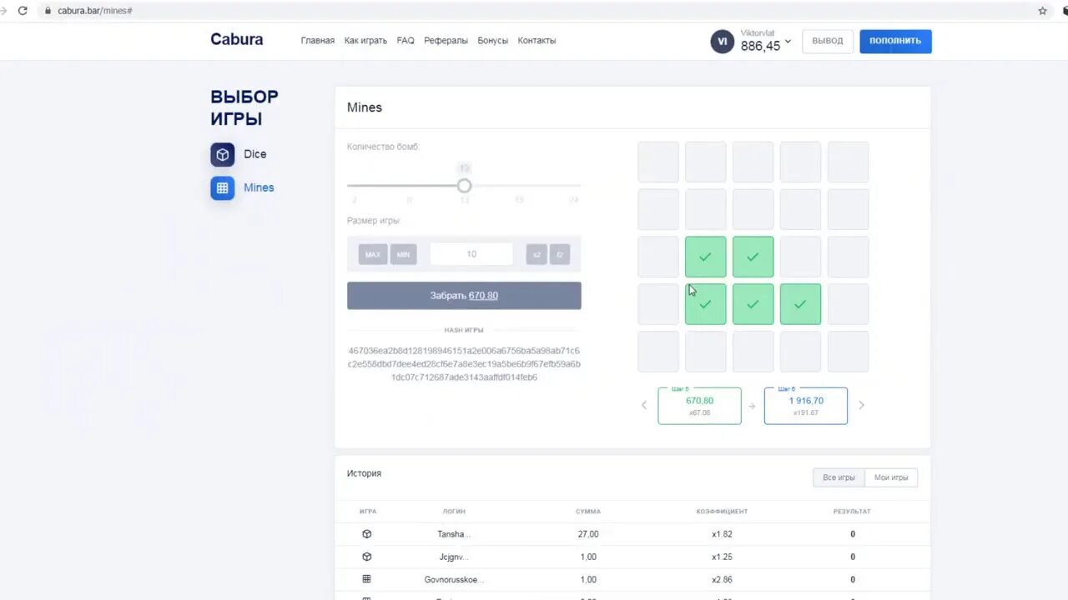Open first cell in bottom grid row
The height and width of the screenshot is (600, 1068).
coord(658,352)
